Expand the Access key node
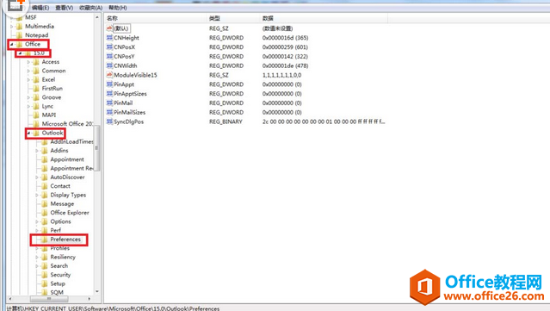 click(28, 62)
